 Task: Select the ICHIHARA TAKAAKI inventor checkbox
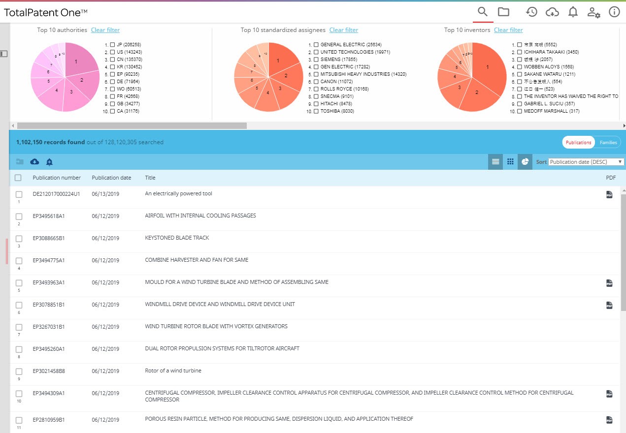(520, 52)
